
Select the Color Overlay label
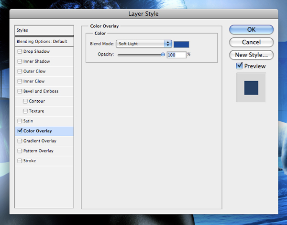pyautogui.click(x=38, y=131)
